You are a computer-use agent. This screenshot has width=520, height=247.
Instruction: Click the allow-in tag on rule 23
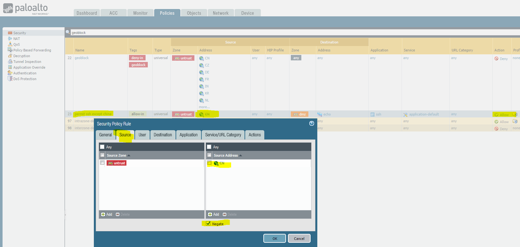(x=137, y=114)
